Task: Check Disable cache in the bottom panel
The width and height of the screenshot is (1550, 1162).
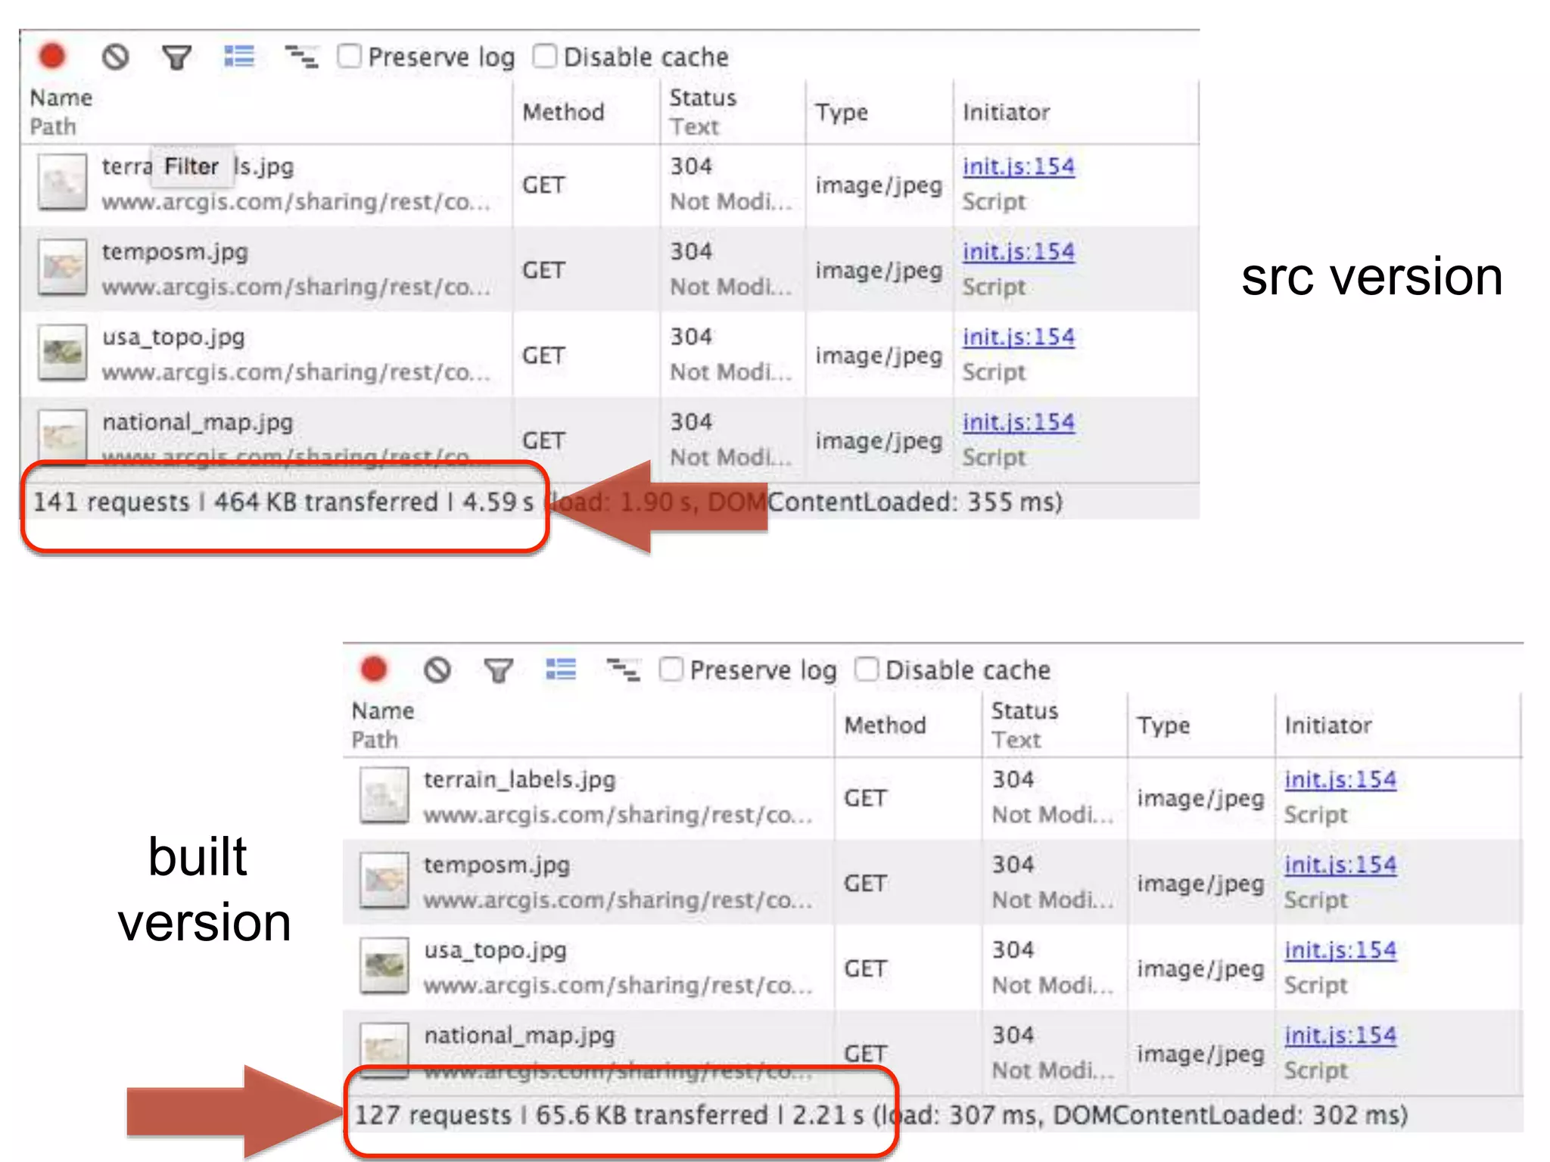Action: (x=867, y=669)
